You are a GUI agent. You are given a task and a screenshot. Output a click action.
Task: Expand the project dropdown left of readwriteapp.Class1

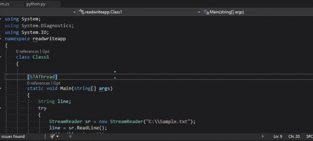pos(74,12)
